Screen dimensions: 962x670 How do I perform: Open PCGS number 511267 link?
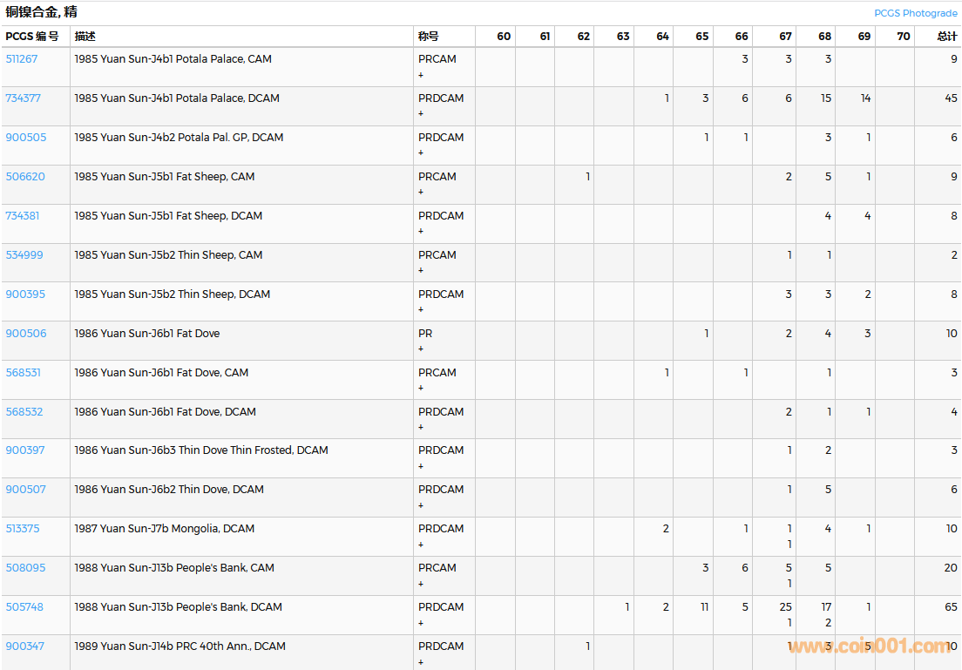click(x=22, y=59)
